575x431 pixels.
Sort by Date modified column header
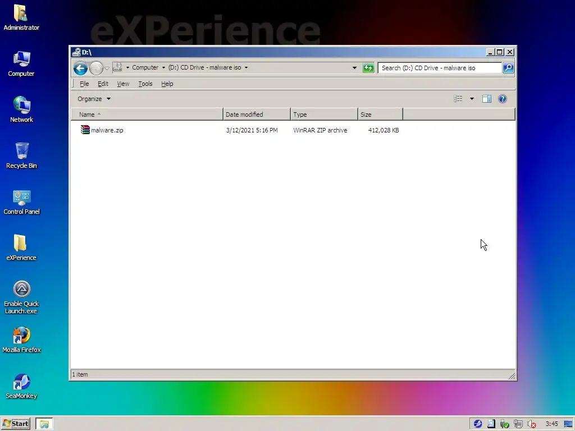[x=256, y=114]
